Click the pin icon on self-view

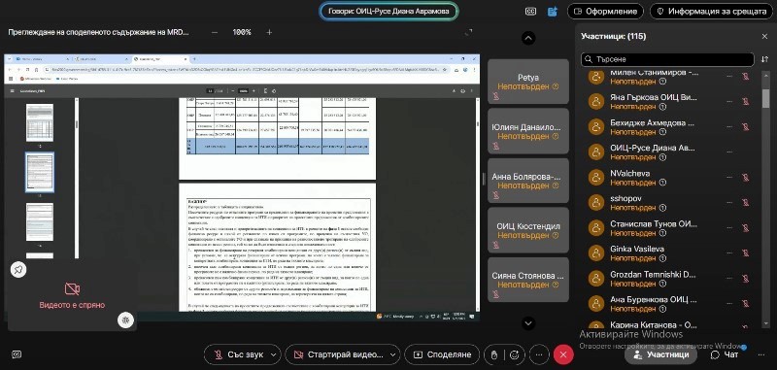(x=18, y=269)
